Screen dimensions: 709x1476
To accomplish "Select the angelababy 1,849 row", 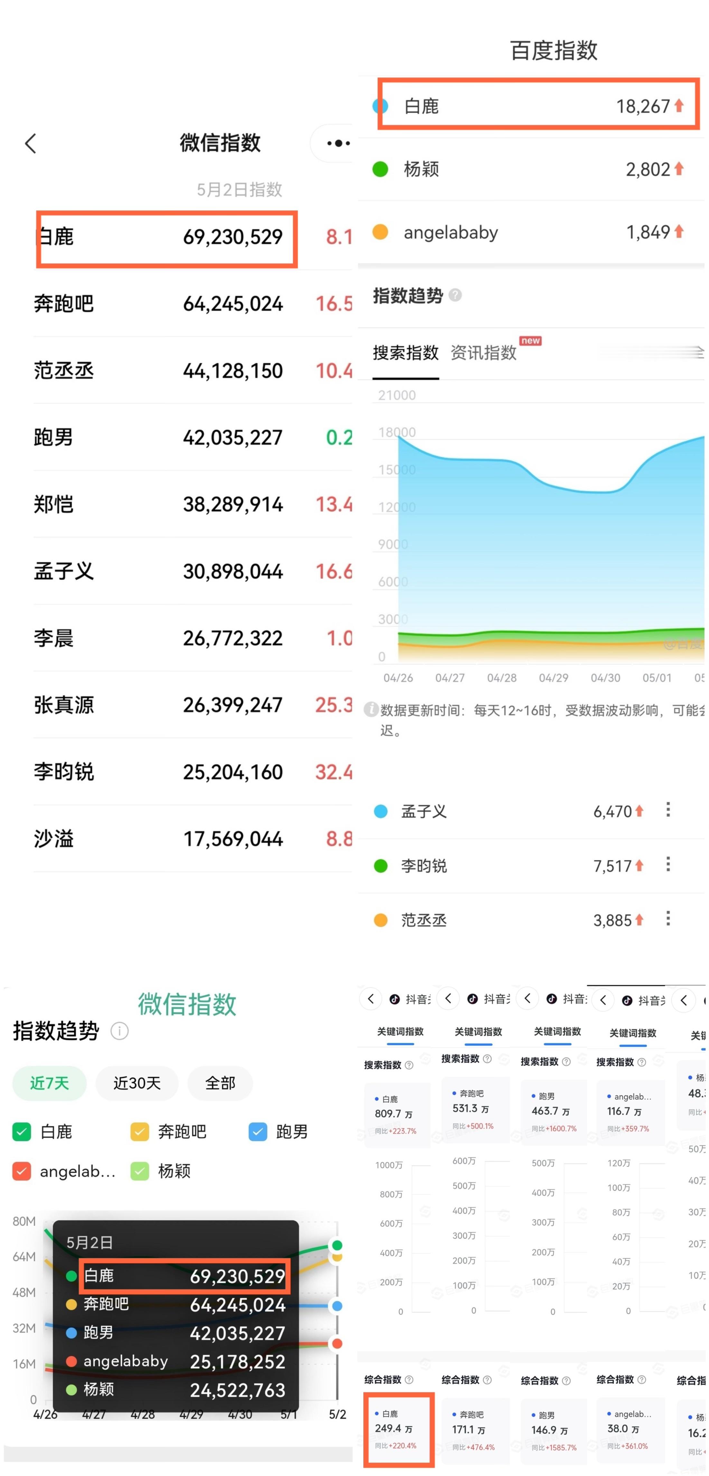I will click(x=531, y=232).
